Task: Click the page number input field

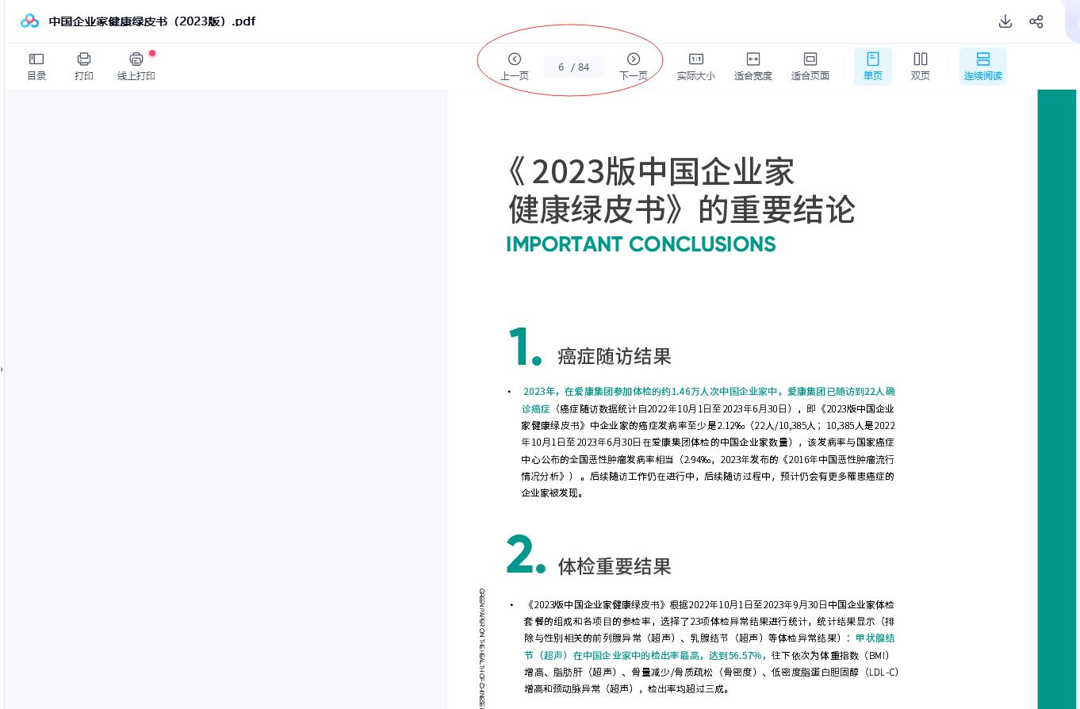Action: [x=561, y=67]
